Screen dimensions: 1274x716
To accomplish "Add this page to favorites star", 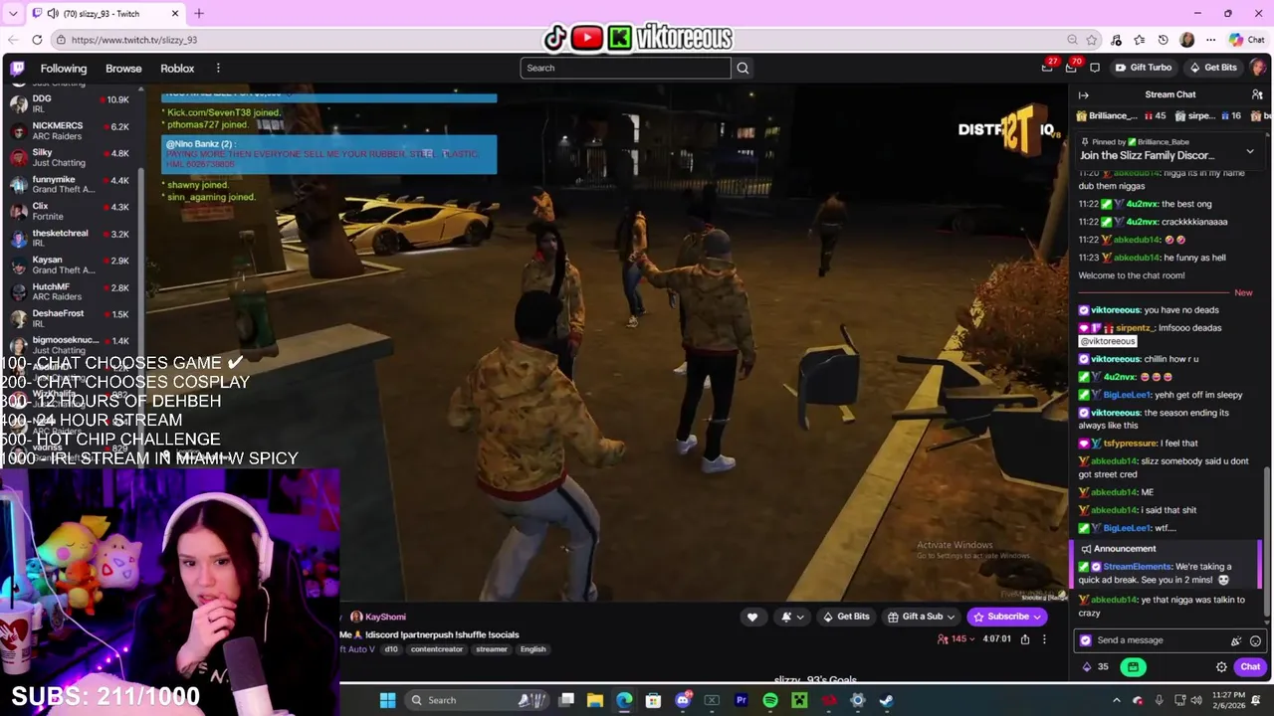I will click(x=1092, y=40).
